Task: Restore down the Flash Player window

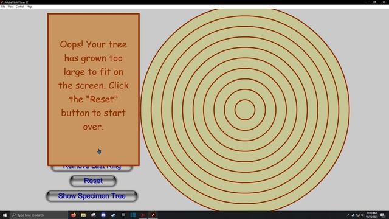Action: [x=374, y=2]
